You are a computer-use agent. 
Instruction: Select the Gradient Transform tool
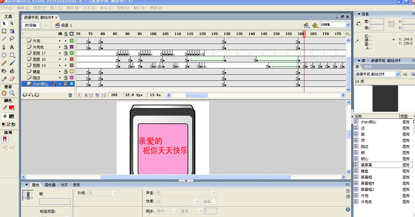click(x=12, y=31)
